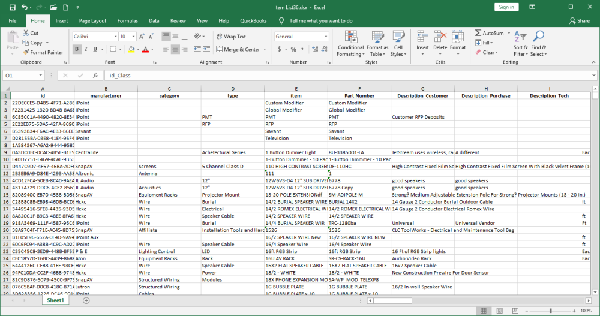600x316 pixels.
Task: Click the zoom slider handle
Action: tap(551, 311)
